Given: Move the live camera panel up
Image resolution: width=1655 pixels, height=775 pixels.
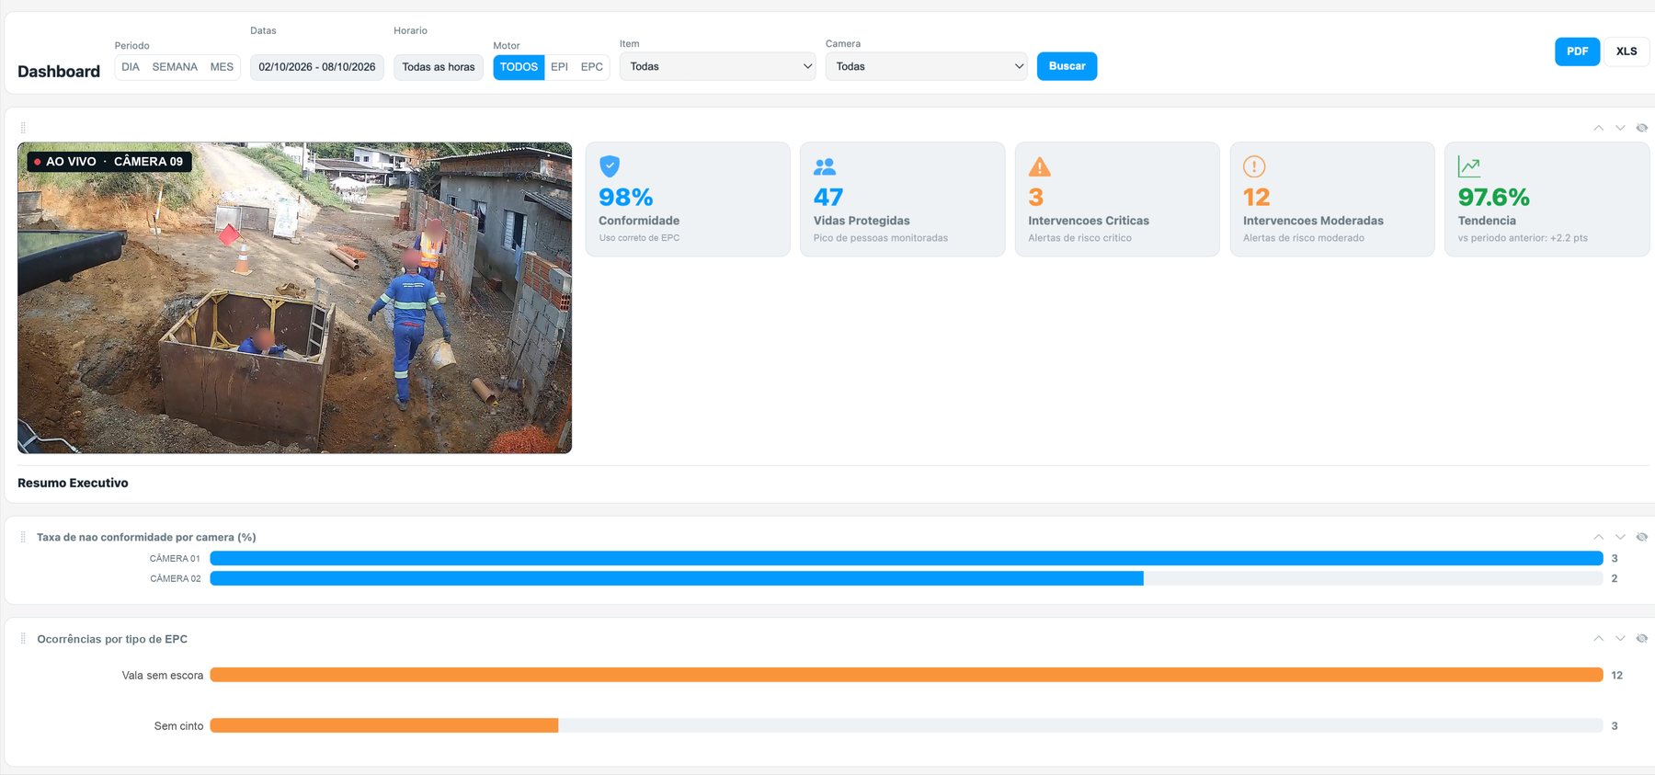Looking at the screenshot, I should pos(1599,128).
